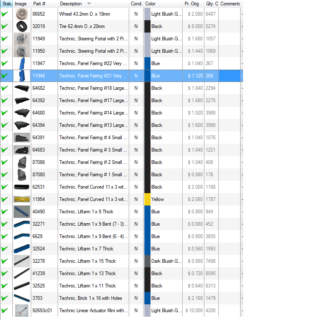Click the wheel thumbnail for part 86652

coord(22,14)
